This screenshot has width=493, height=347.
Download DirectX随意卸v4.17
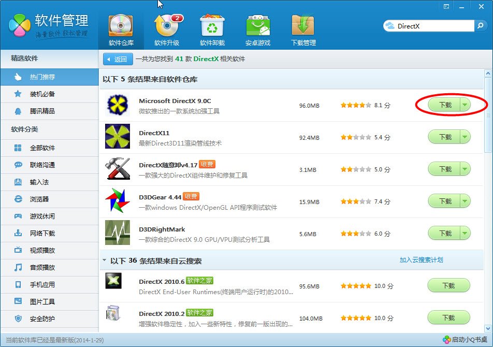click(x=444, y=169)
